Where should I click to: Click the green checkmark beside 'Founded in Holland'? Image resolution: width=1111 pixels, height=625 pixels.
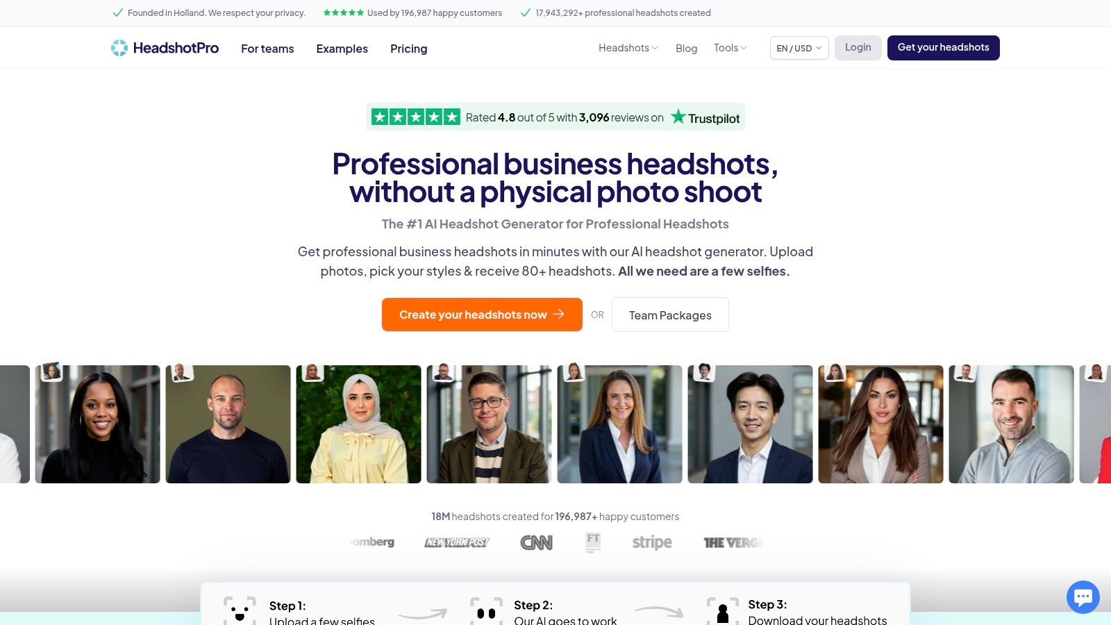(x=117, y=12)
